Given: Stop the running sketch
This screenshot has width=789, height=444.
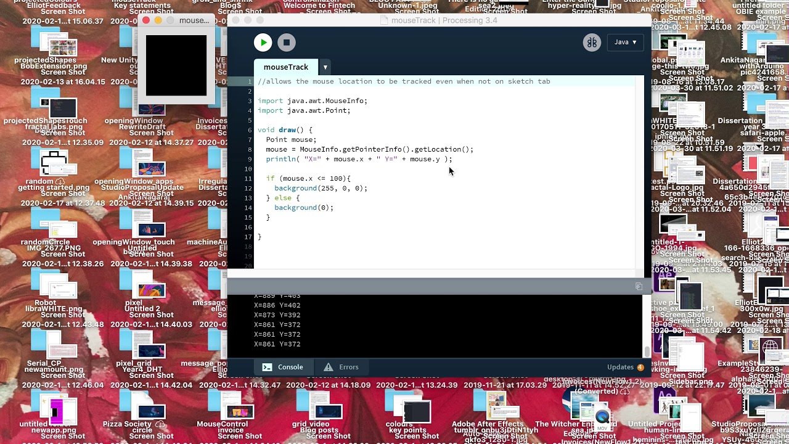Looking at the screenshot, I should 287,43.
